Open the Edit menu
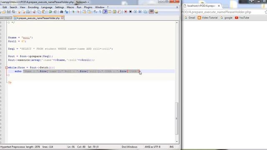 [5, 7]
